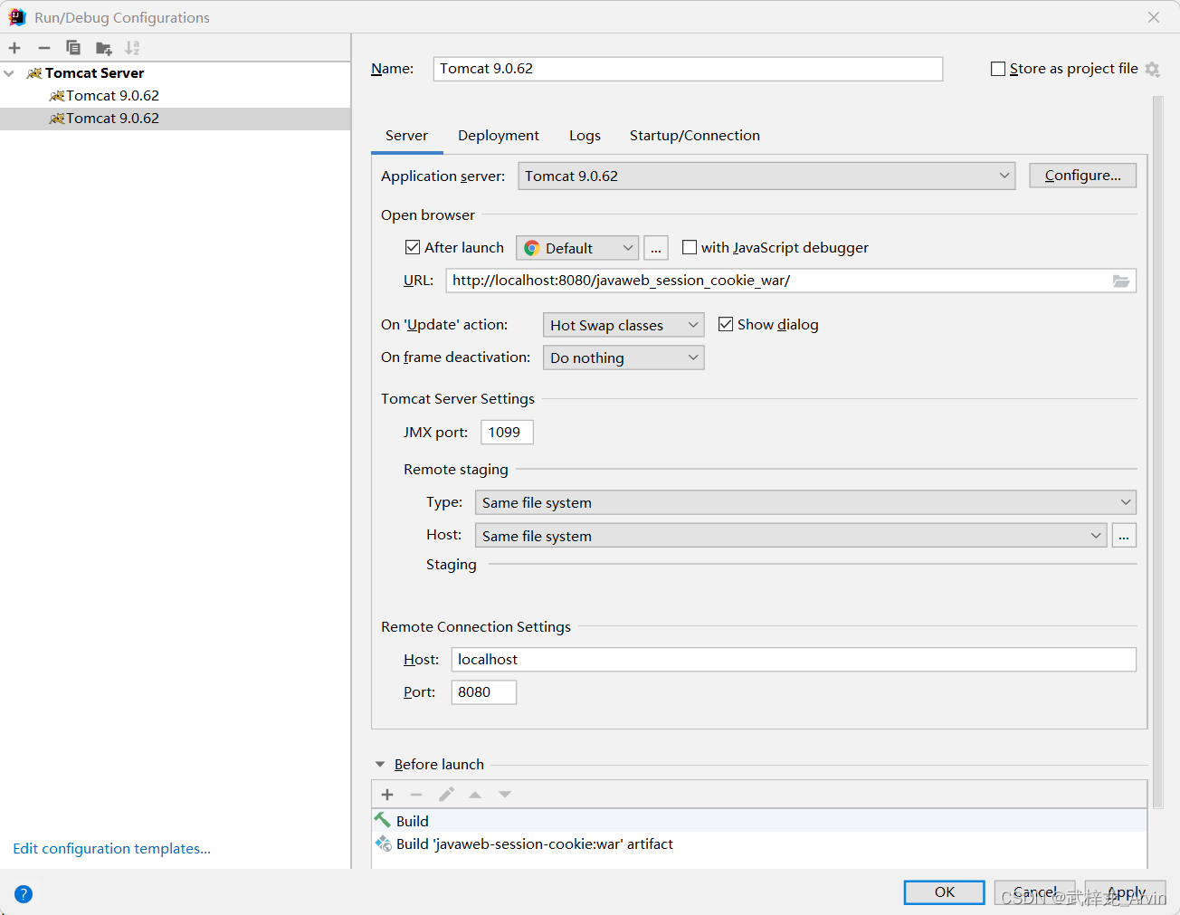The width and height of the screenshot is (1180, 915).
Task: Select highlighted second Tomcat 9.0.62 configuration
Action: click(x=176, y=119)
